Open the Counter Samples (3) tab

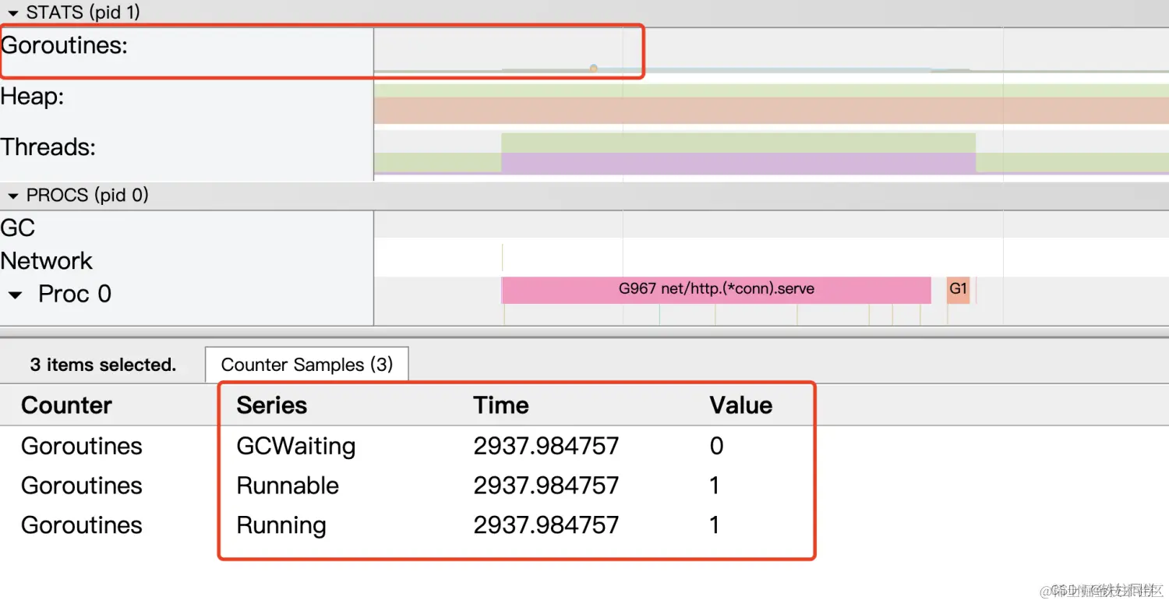(x=306, y=365)
